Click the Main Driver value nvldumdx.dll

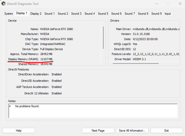coord(156,29)
